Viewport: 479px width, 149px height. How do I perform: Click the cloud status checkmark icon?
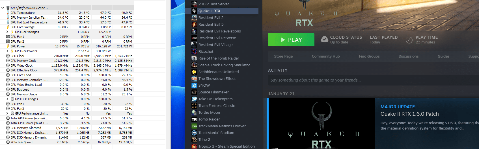click(324, 40)
